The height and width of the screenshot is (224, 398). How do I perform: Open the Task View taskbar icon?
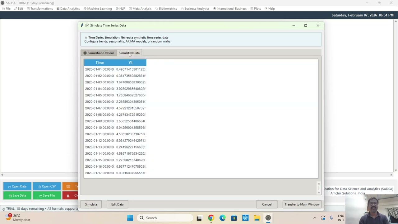(199, 218)
